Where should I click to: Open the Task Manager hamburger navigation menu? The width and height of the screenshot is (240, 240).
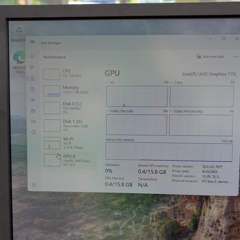32,57
